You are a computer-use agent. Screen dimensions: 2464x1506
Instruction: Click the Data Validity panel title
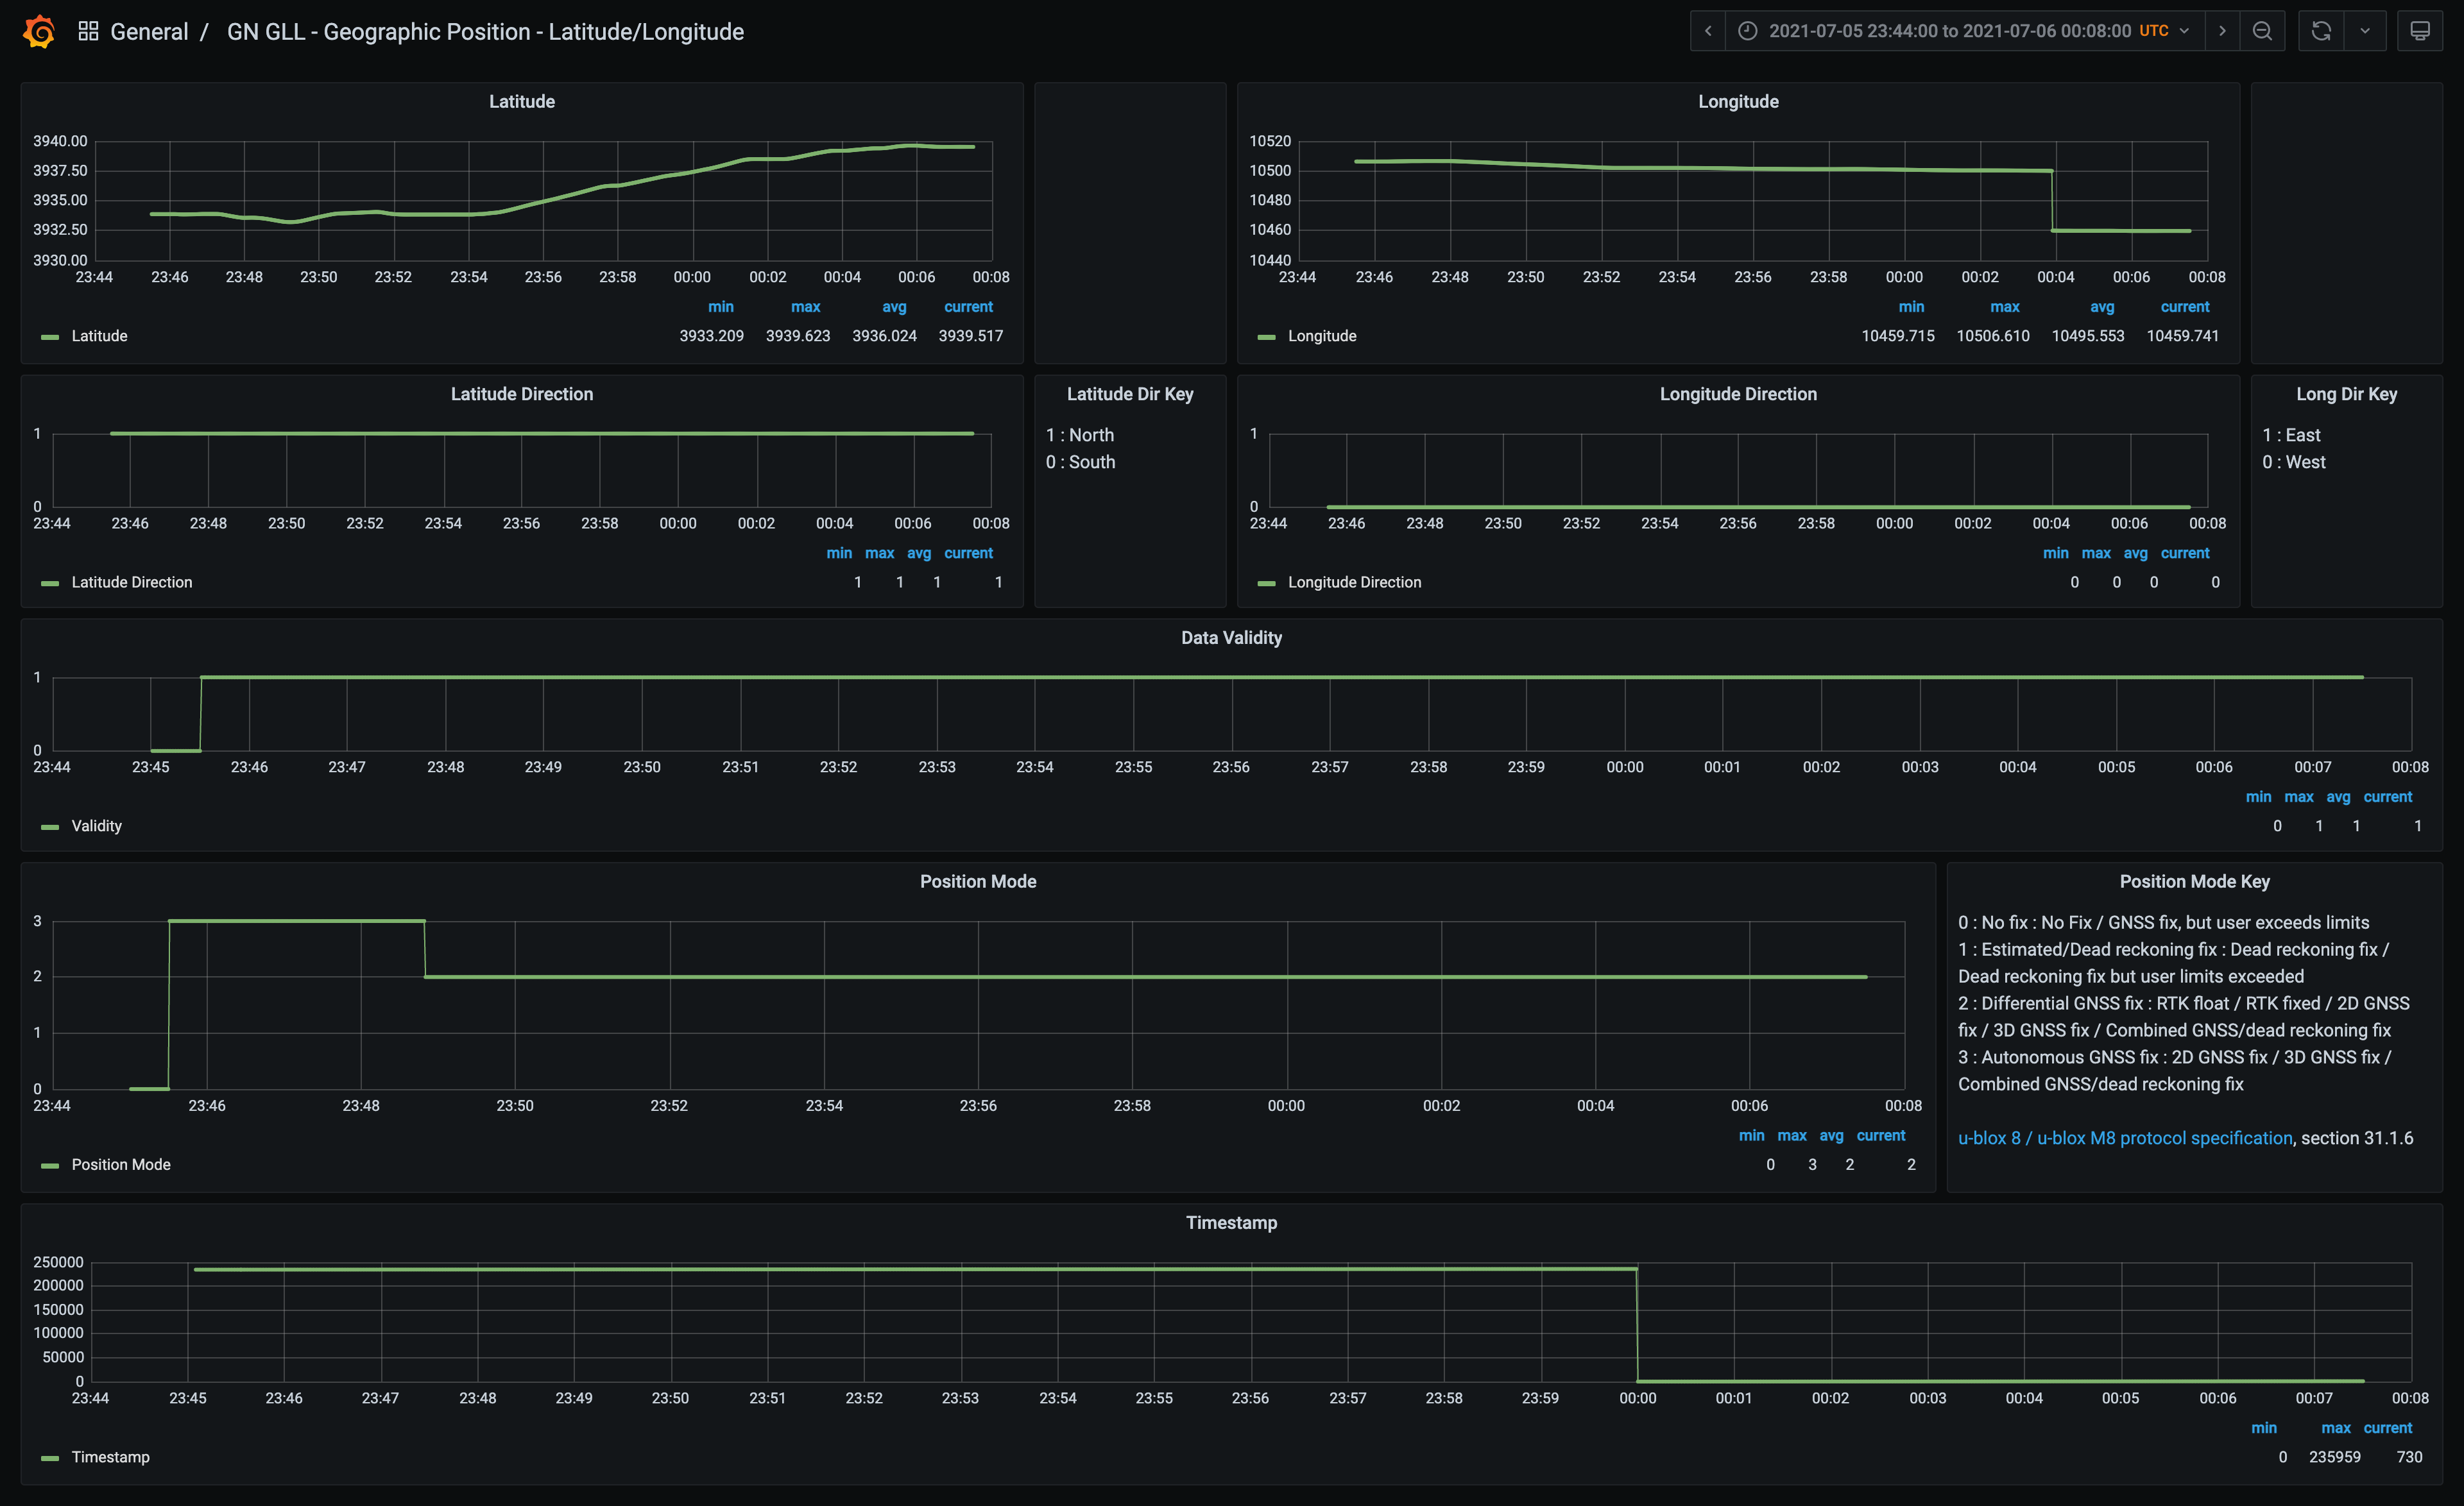coord(1231,638)
